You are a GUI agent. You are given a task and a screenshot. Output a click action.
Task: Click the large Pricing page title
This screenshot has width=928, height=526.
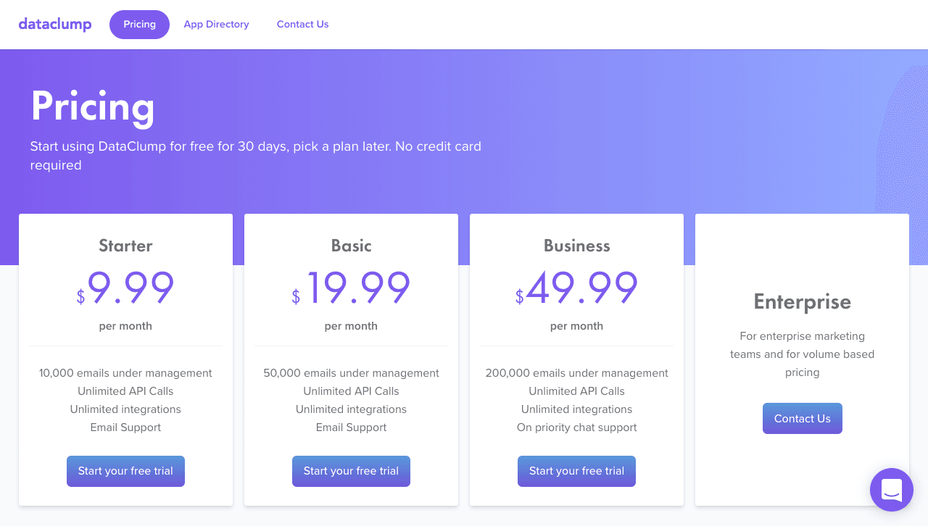(93, 107)
